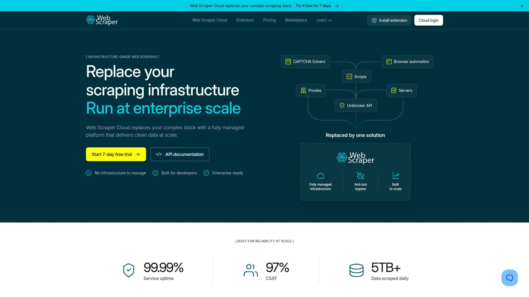
Task: Click the 'Run at enterprise scale' heading
Action: pyautogui.click(x=163, y=108)
